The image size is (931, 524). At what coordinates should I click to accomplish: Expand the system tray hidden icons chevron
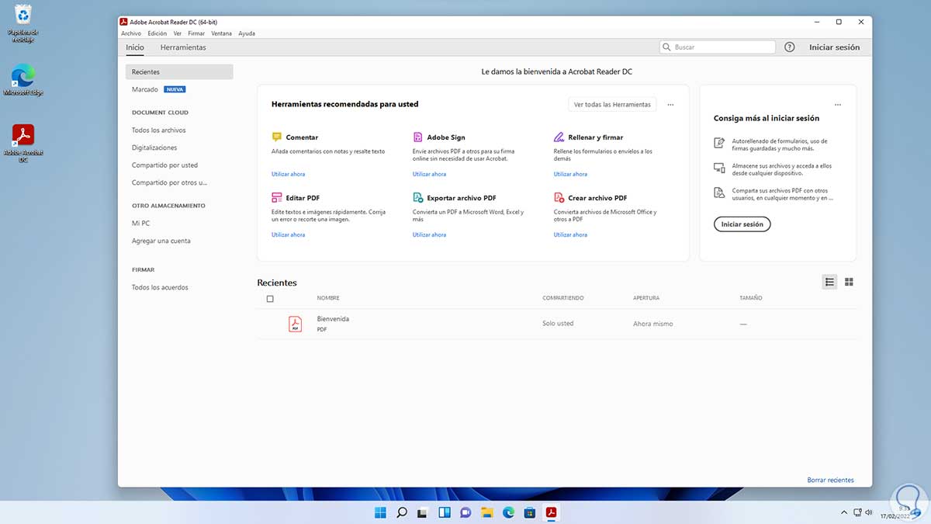[x=844, y=512]
